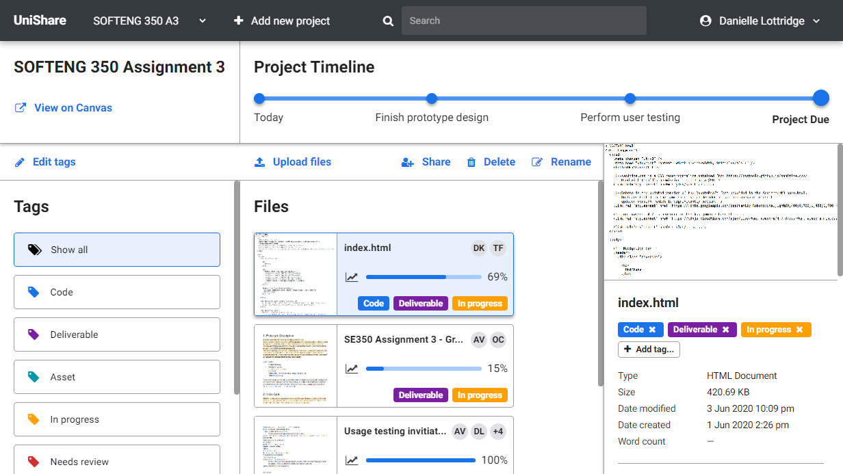The height and width of the screenshot is (474, 843).
Task: Click the upload icon beside Upload files
Action: (260, 162)
